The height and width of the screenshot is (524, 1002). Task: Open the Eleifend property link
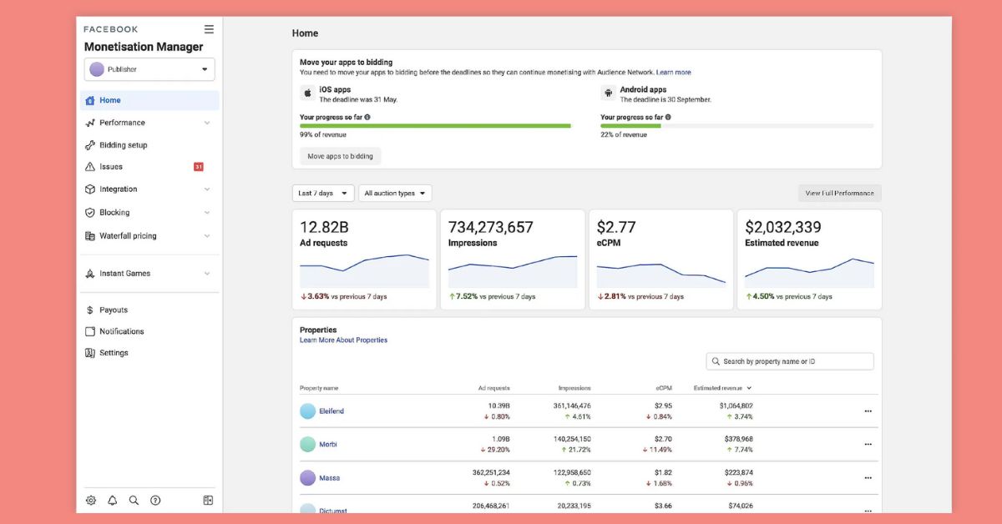click(x=331, y=411)
